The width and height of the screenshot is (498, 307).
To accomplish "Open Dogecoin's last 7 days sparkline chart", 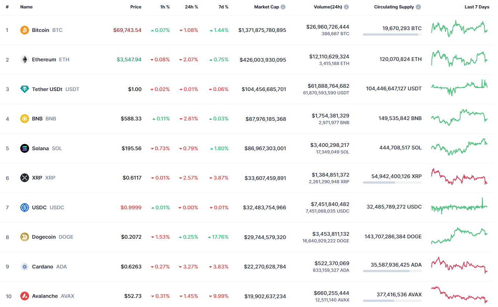I will (459, 236).
